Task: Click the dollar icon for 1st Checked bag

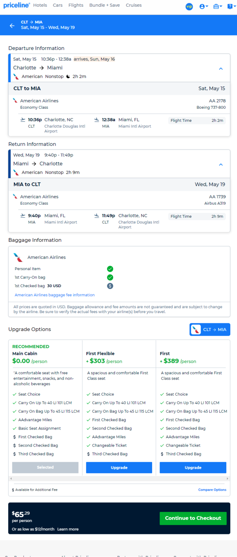Action: click(110, 286)
